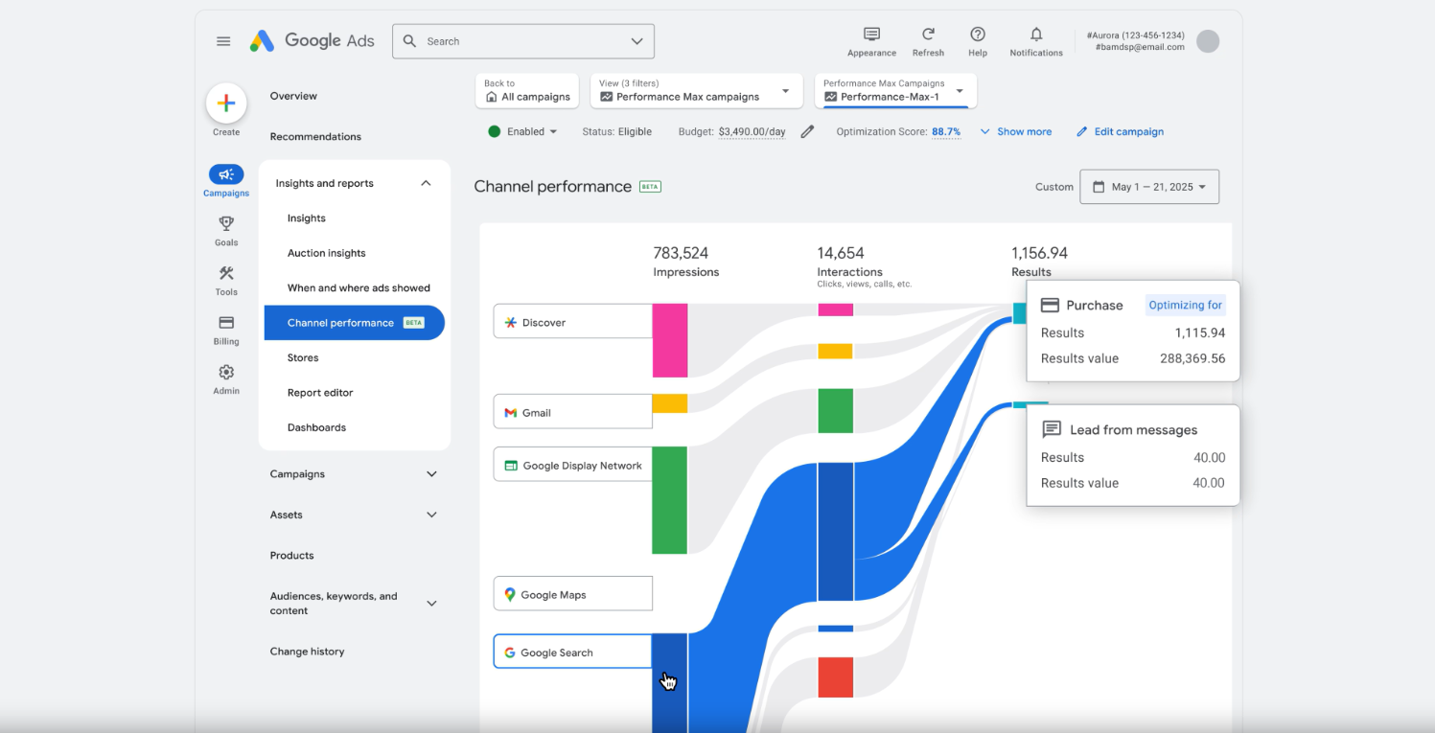Collapse Insights and reports section
The height and width of the screenshot is (733, 1435).
[426, 183]
